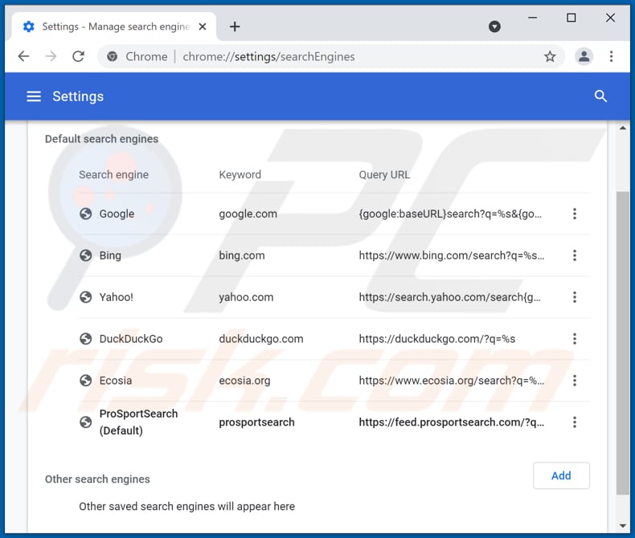Click the 'ecosia.org' keyword
Viewport: 635px width, 538px height.
click(x=244, y=381)
